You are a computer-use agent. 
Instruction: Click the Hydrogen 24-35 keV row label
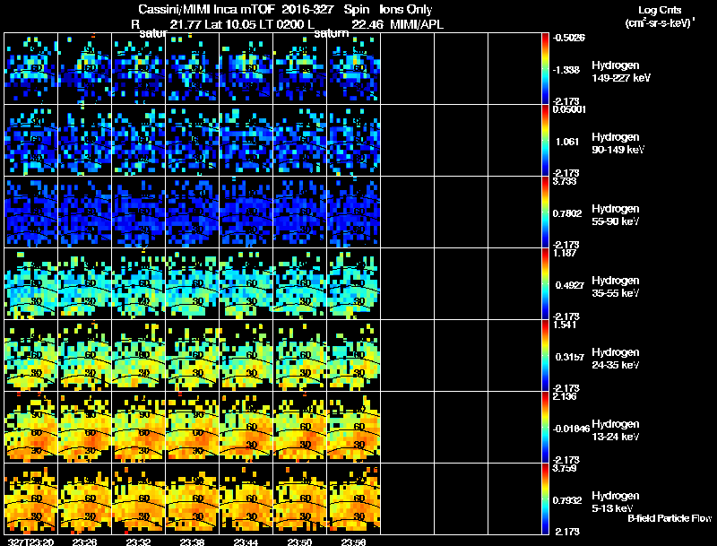616,359
